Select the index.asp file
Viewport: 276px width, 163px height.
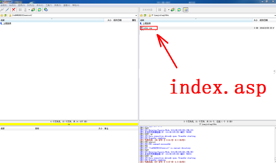click(x=148, y=28)
